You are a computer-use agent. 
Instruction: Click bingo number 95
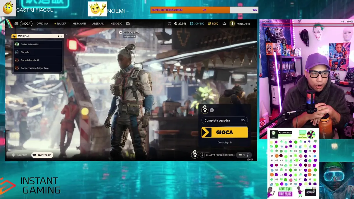291,184
